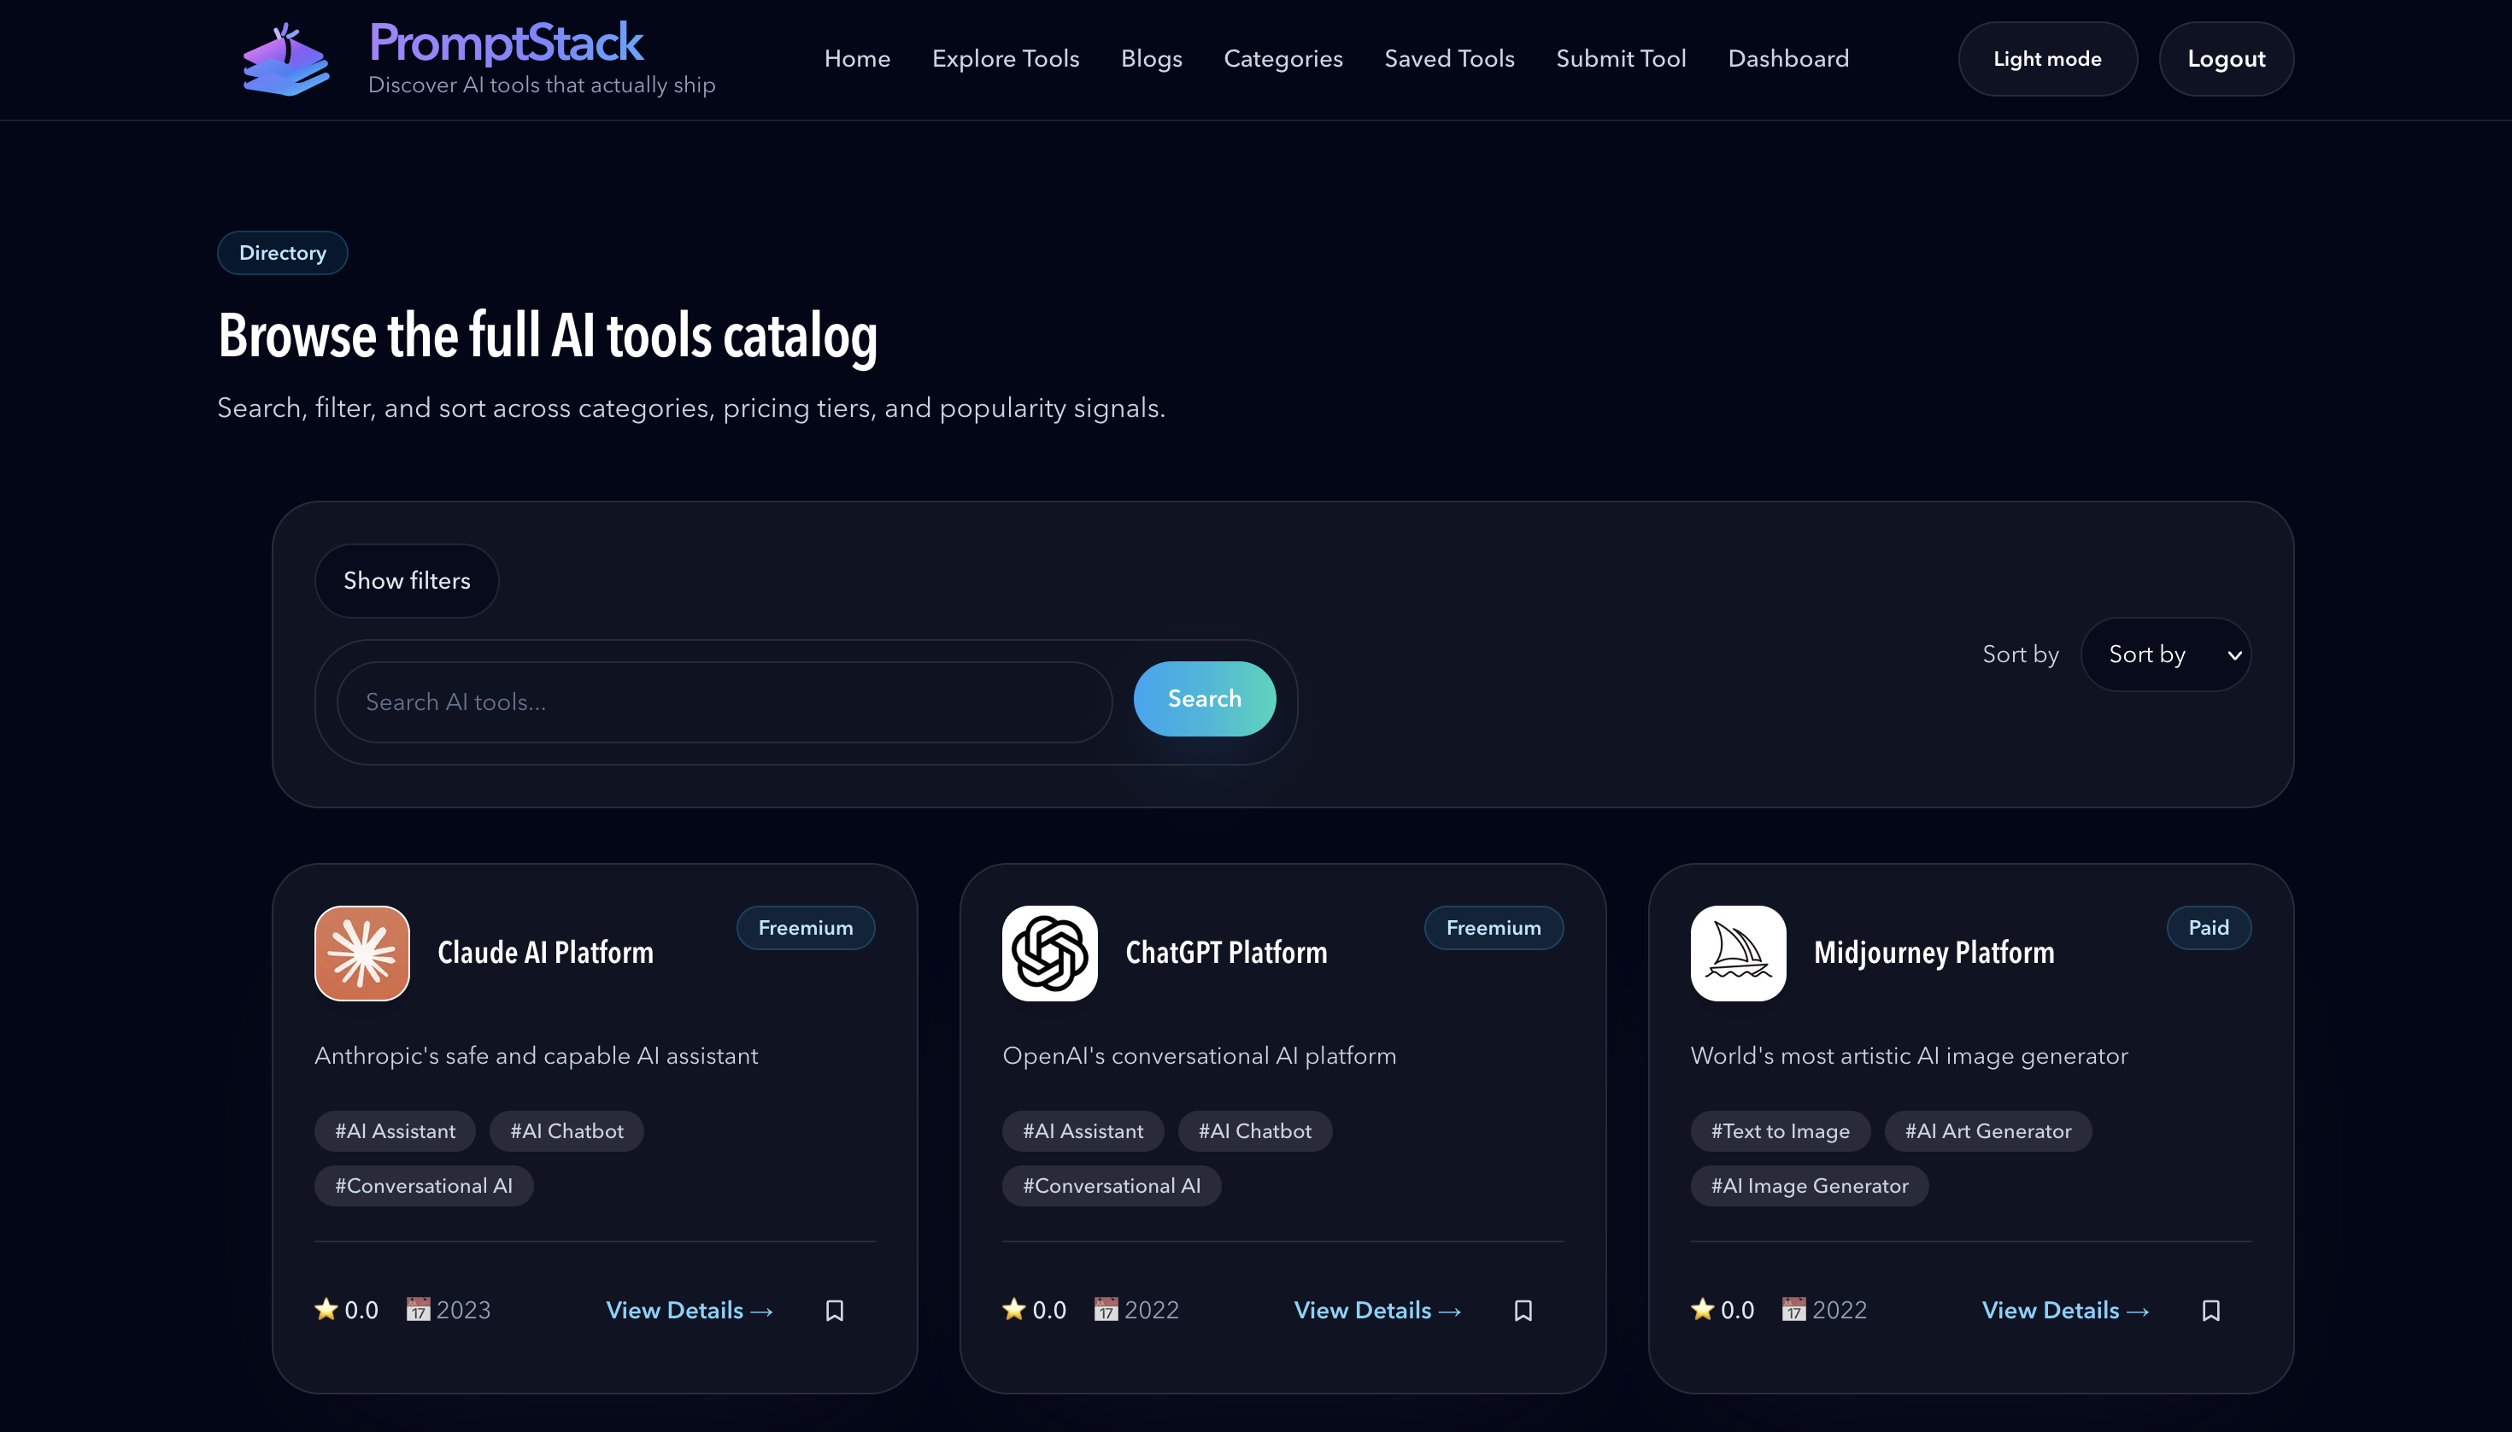2512x1432 pixels.
Task: Click the calendar icon on Midjourney card
Action: tap(1794, 1309)
